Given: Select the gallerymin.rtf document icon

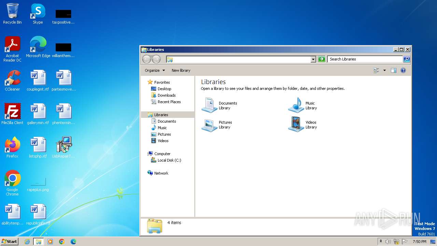Looking at the screenshot, I should click(38, 114).
